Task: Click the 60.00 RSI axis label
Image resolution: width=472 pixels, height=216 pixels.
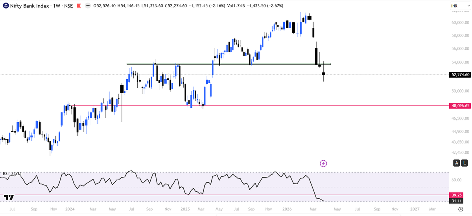Action: pos(456,180)
